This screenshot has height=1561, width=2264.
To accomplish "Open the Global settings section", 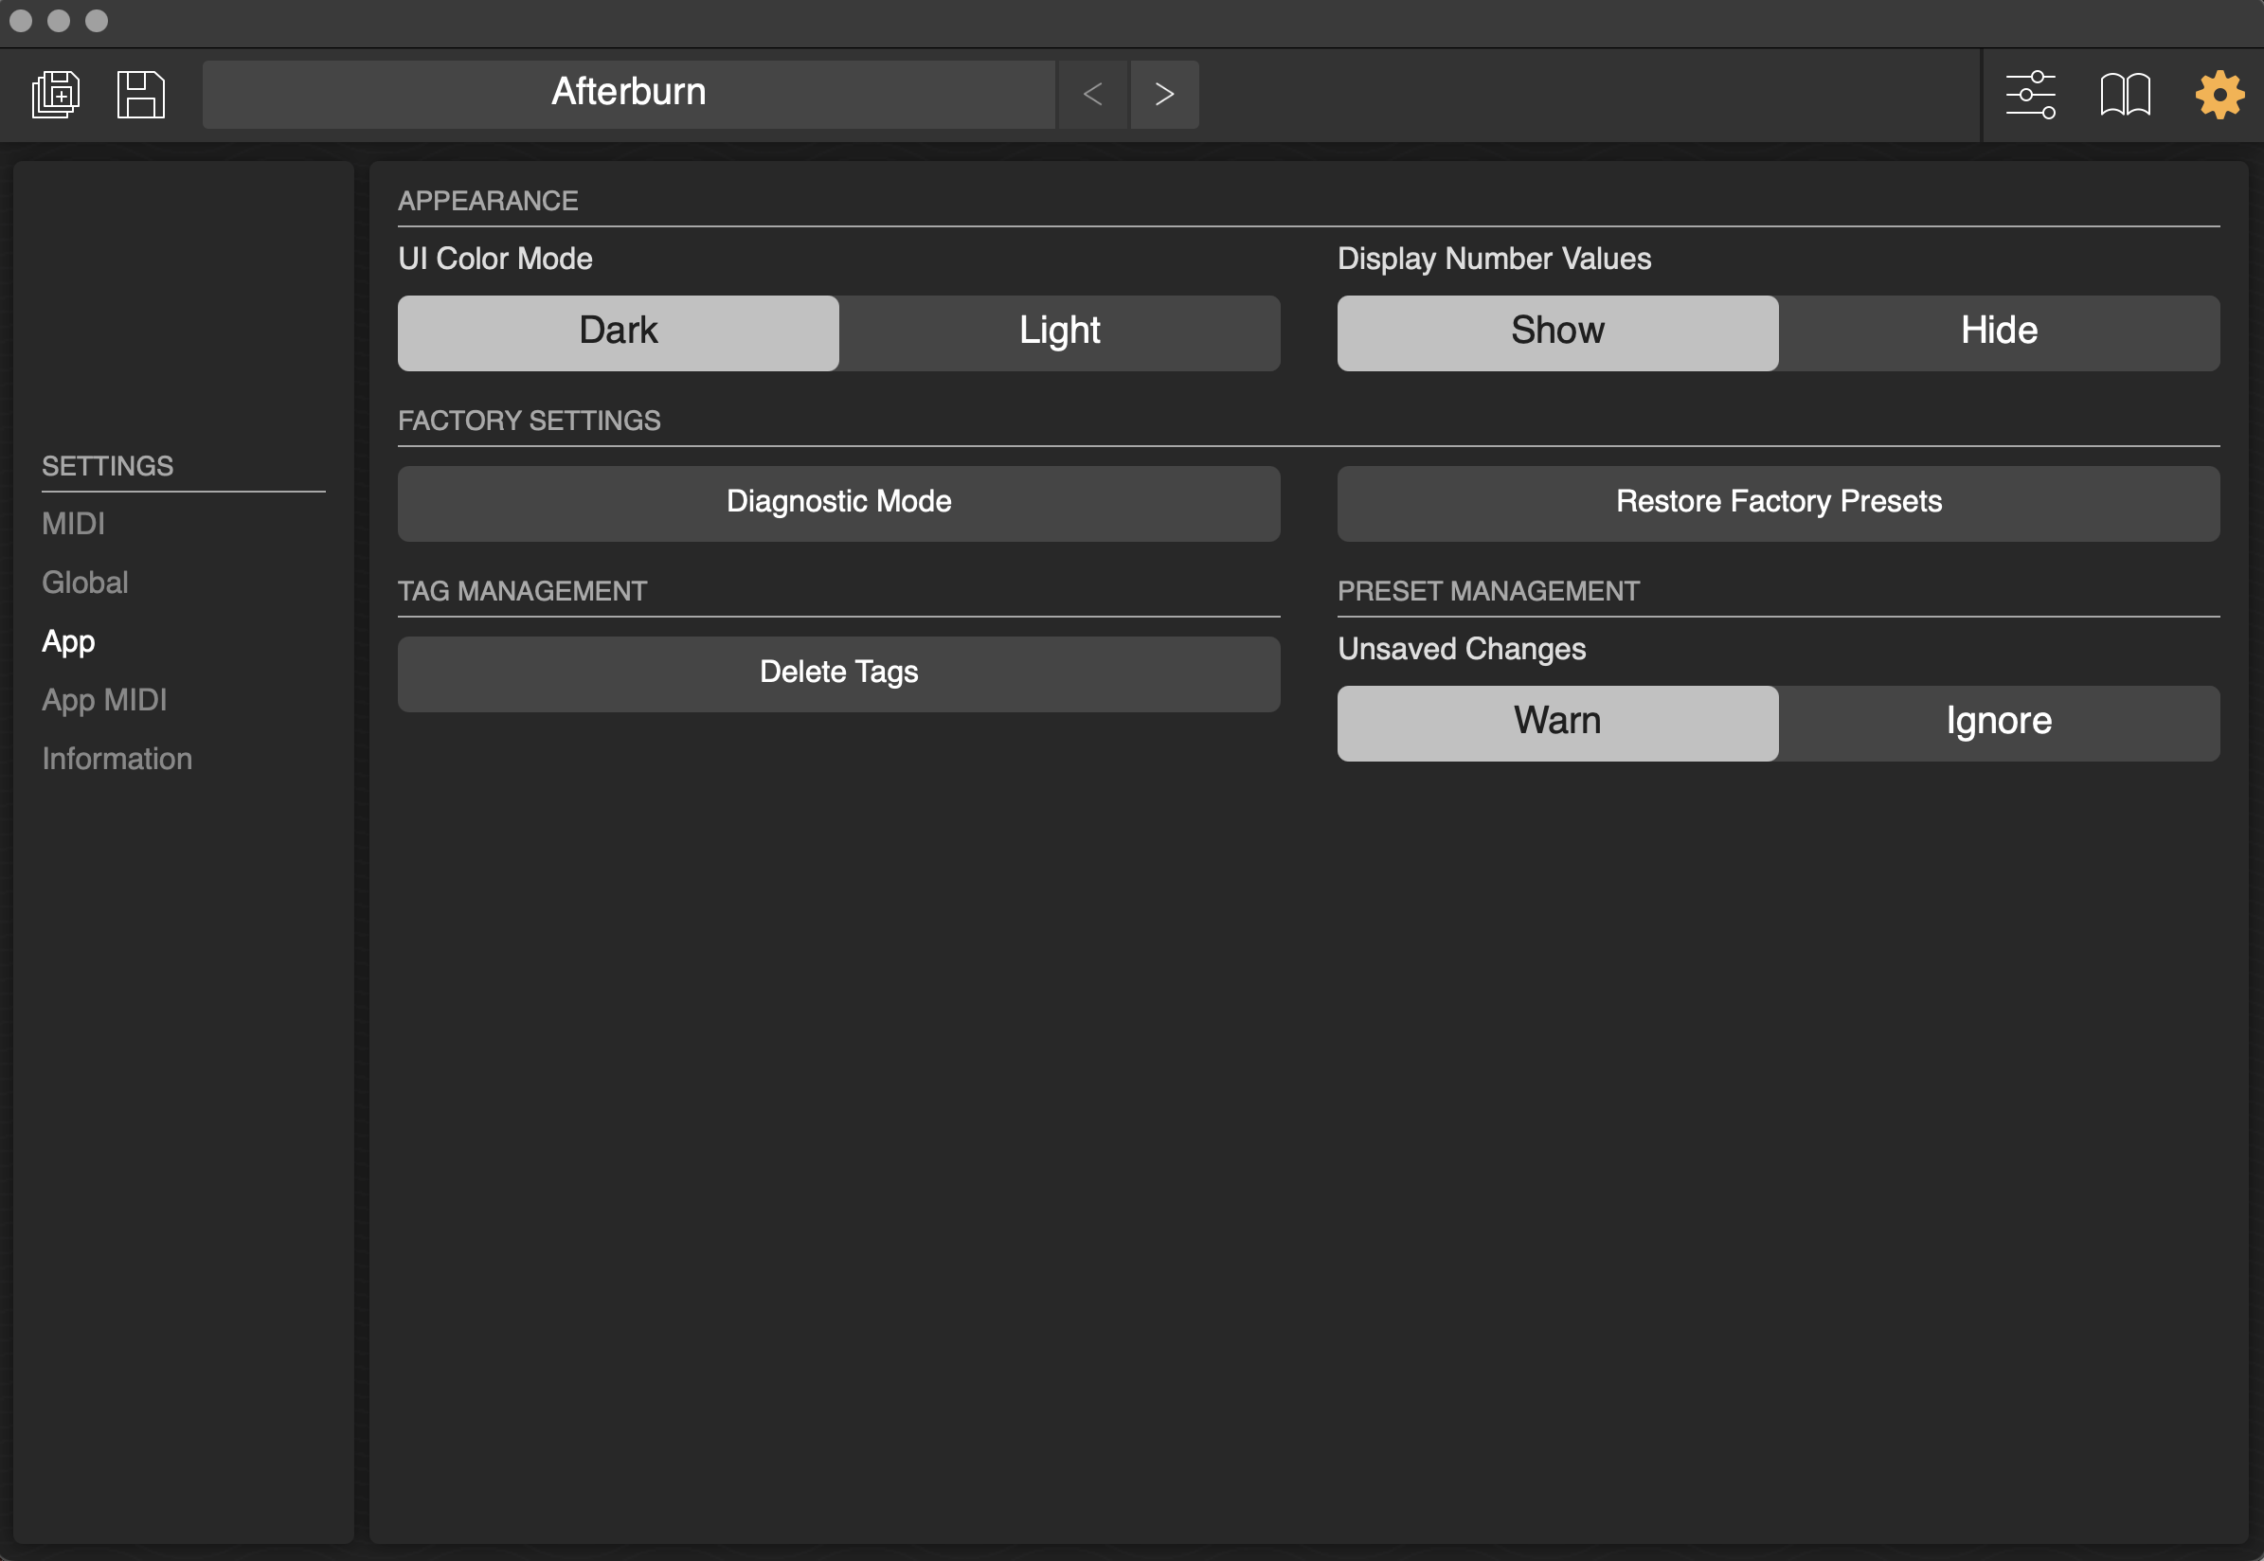I will click(85, 583).
